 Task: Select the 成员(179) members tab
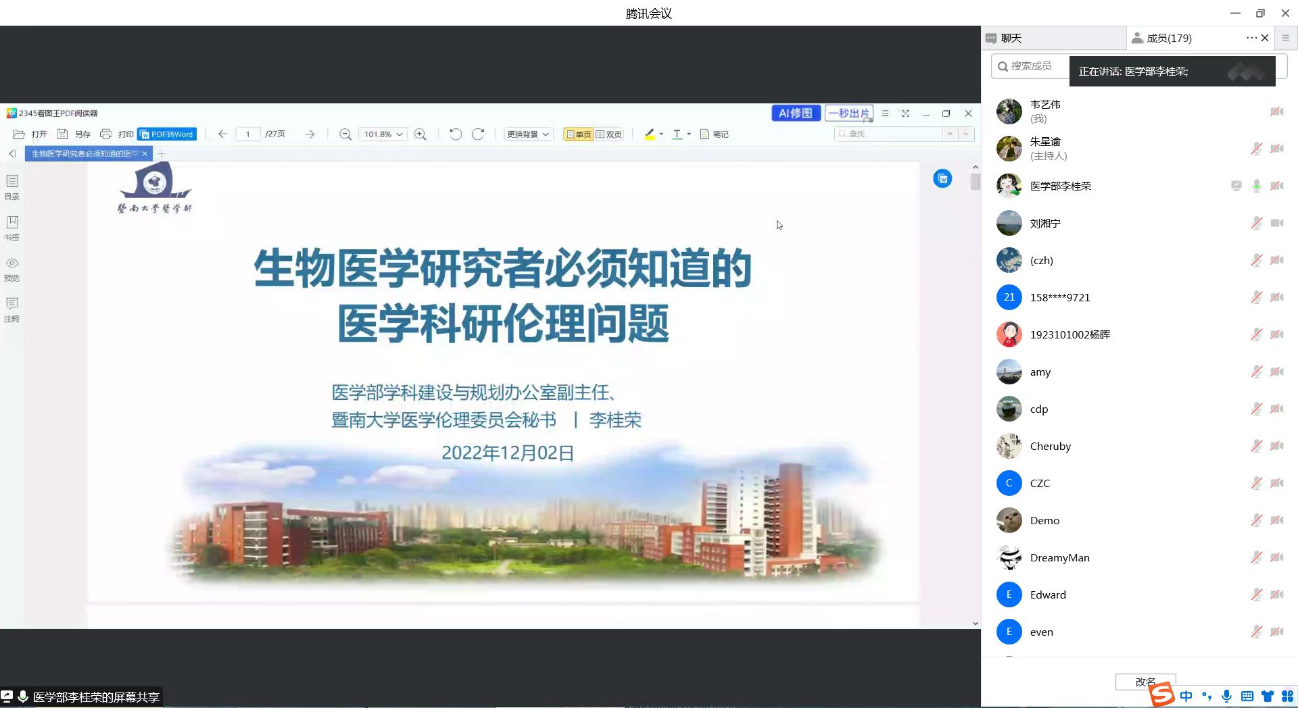pyautogui.click(x=1170, y=39)
